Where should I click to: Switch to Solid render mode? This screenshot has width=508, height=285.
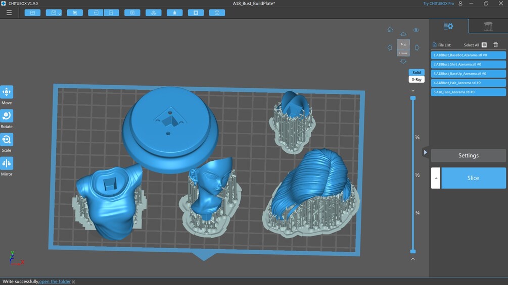pyautogui.click(x=417, y=72)
